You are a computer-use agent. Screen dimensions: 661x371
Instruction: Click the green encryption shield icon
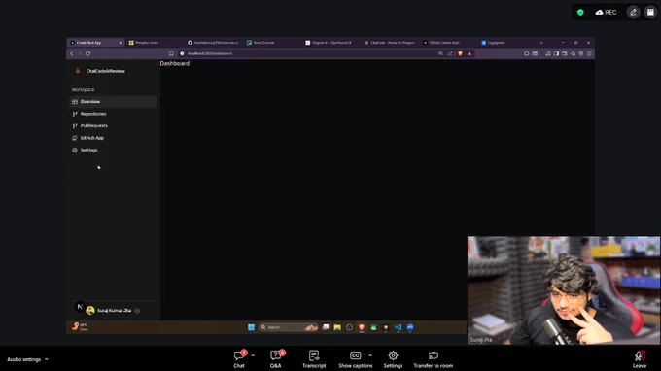coord(580,13)
